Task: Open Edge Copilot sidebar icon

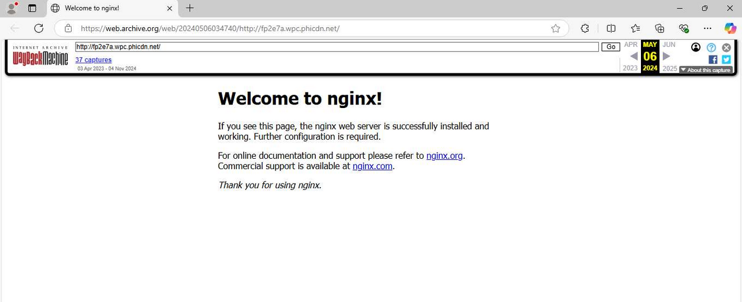Action: click(730, 28)
